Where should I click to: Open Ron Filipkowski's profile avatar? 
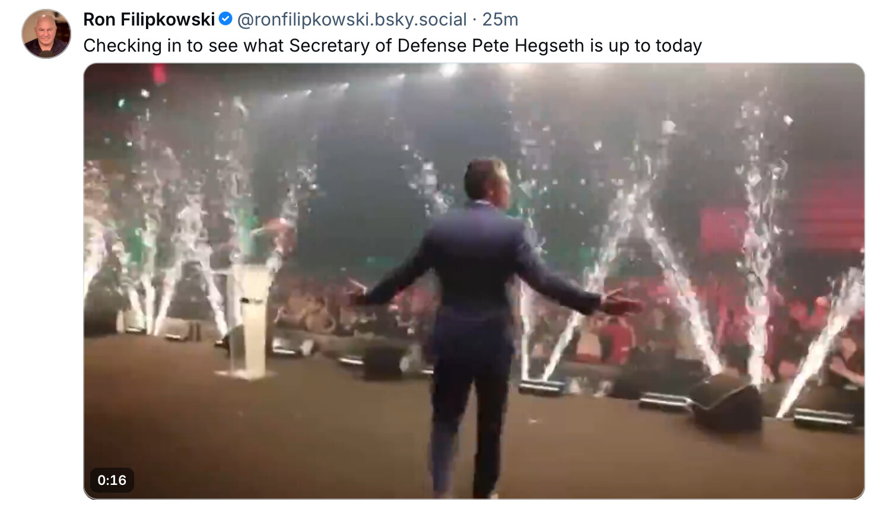click(46, 34)
